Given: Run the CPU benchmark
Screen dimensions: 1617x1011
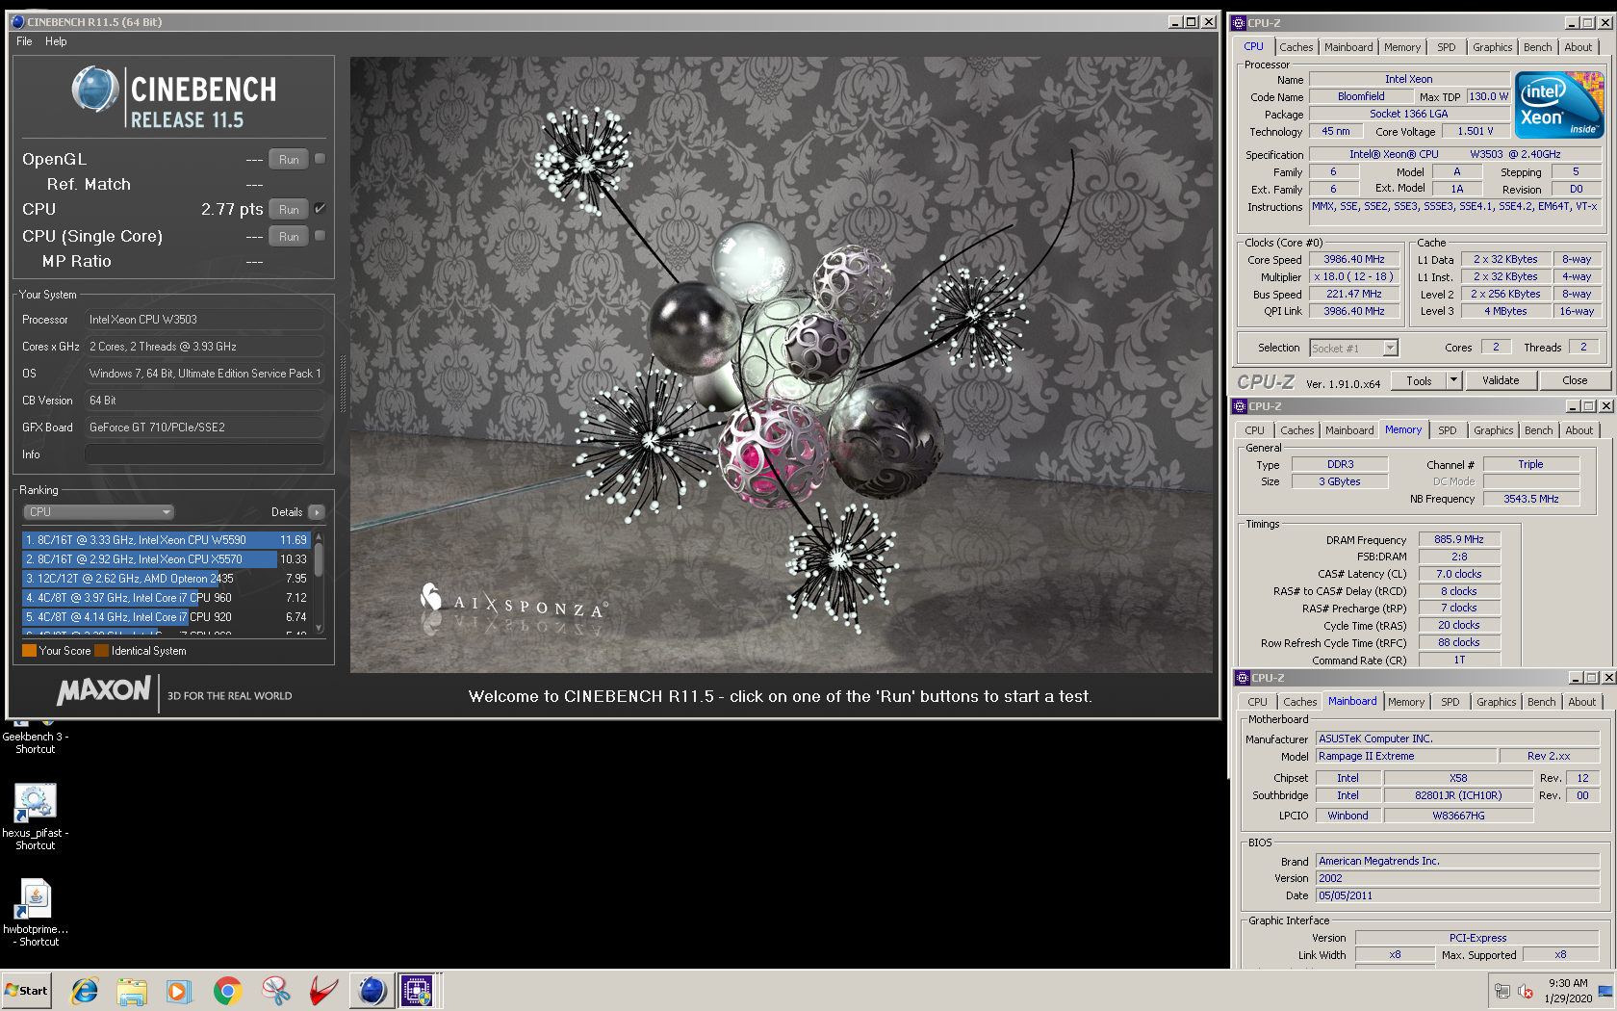Looking at the screenshot, I should pos(289,209).
